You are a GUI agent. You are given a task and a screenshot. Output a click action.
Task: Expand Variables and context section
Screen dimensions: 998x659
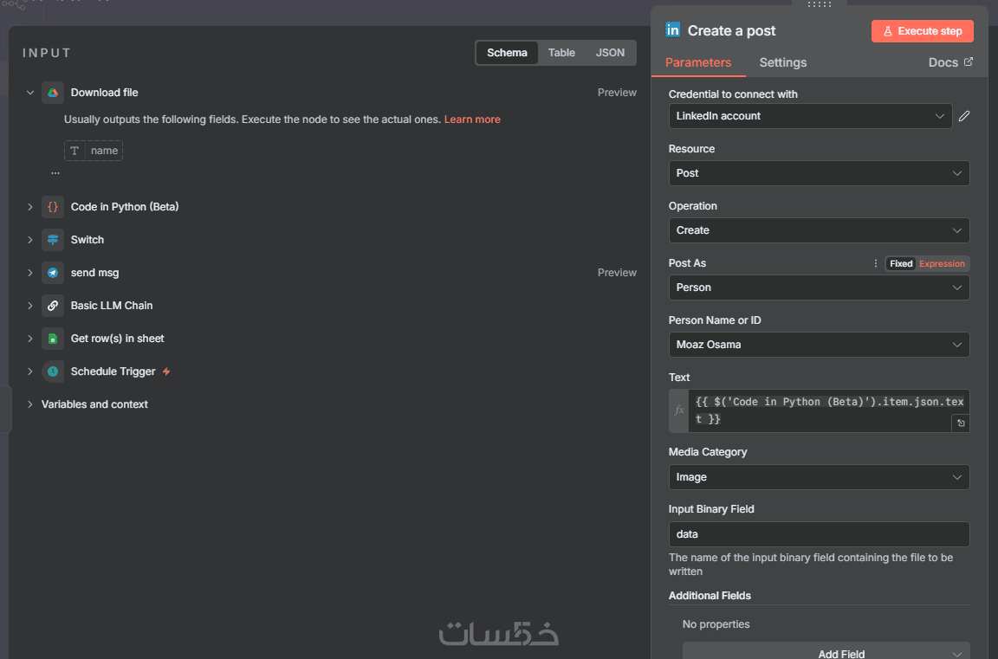click(x=30, y=404)
